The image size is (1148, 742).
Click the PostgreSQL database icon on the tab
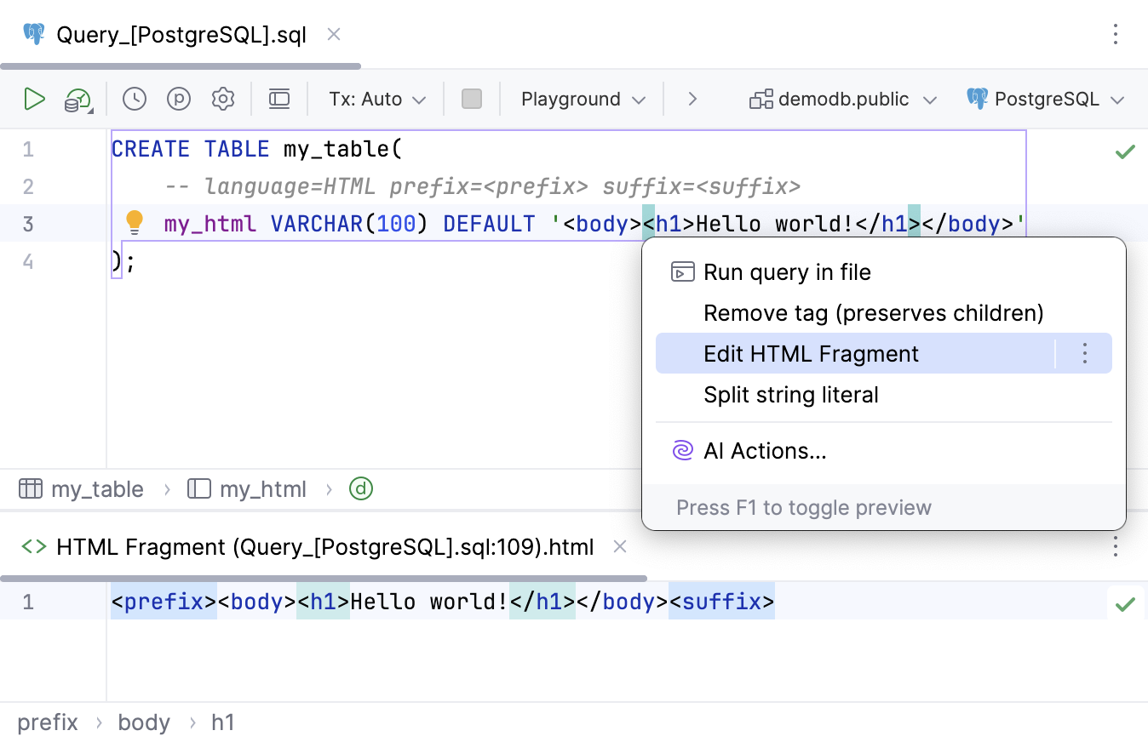pos(33,34)
